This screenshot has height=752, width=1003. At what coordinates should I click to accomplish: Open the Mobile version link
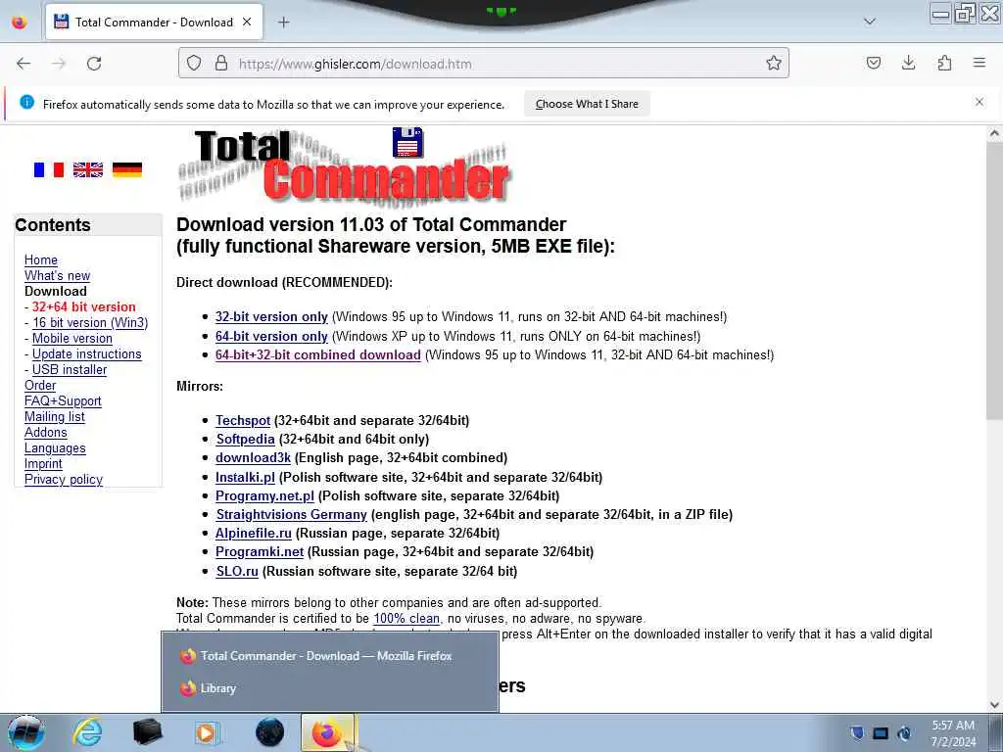click(x=72, y=338)
